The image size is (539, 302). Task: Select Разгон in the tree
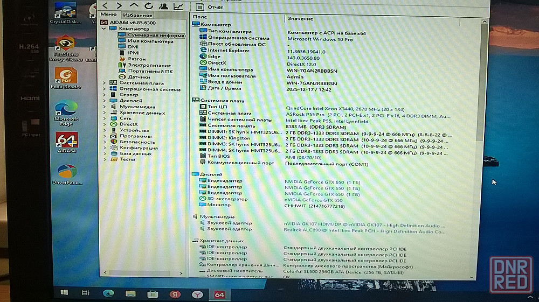pyautogui.click(x=136, y=59)
